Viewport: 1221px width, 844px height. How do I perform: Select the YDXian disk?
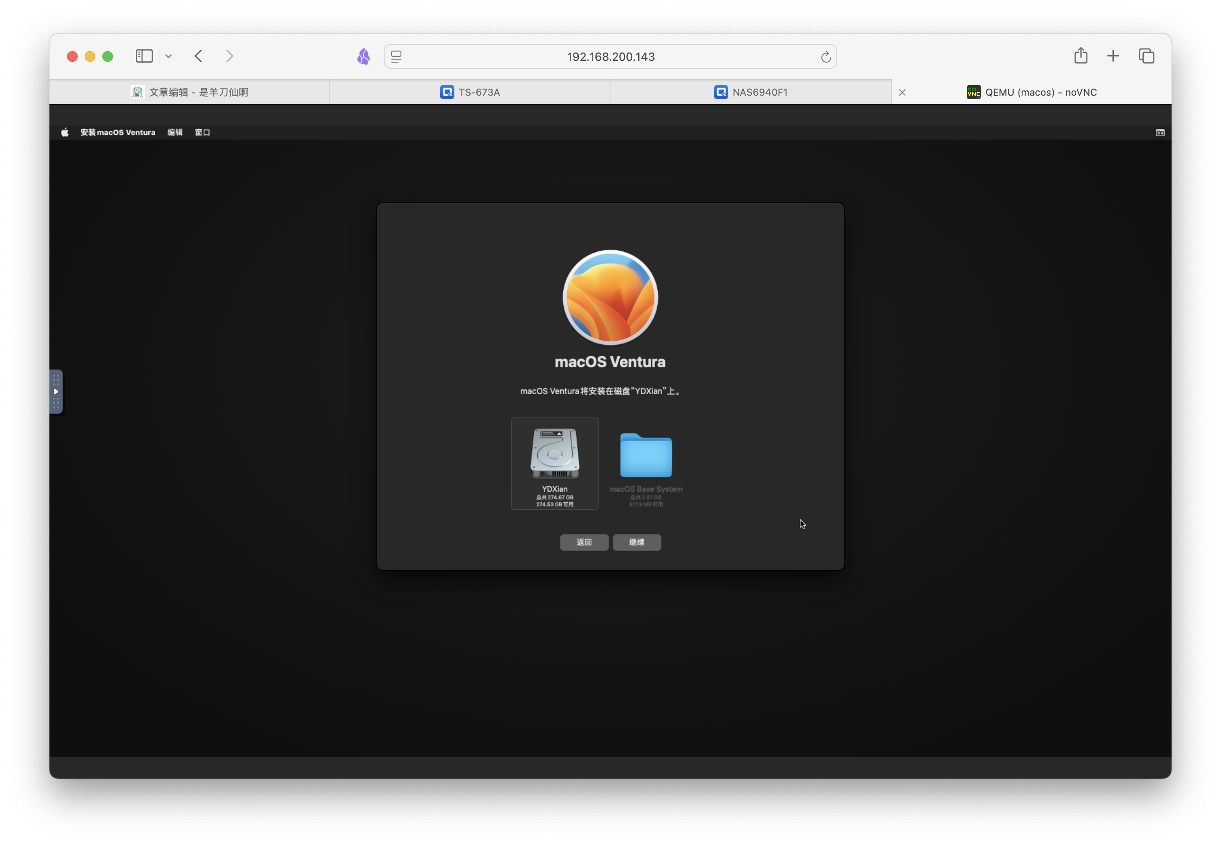554,464
